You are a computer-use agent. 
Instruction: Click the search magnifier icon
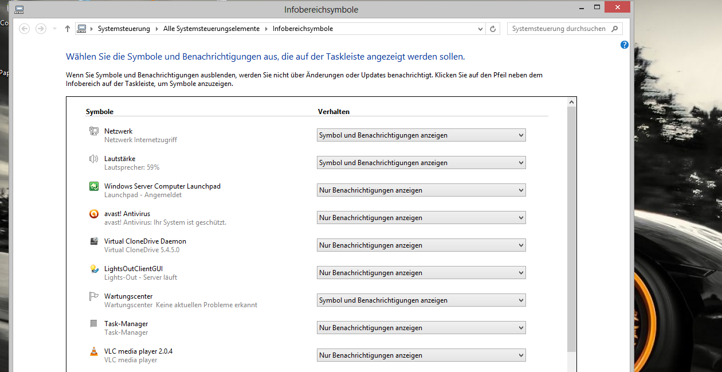[615, 29]
